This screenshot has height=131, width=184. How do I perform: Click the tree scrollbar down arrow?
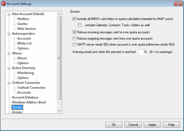point(59,111)
